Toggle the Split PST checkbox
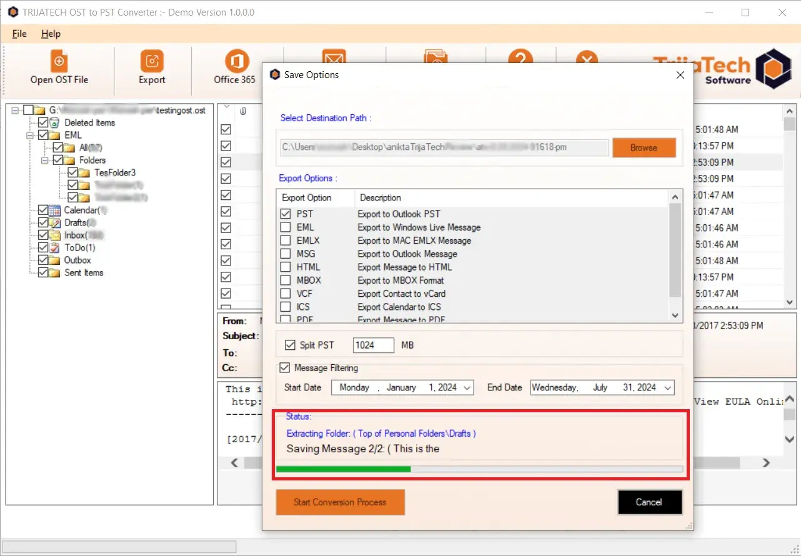 290,345
